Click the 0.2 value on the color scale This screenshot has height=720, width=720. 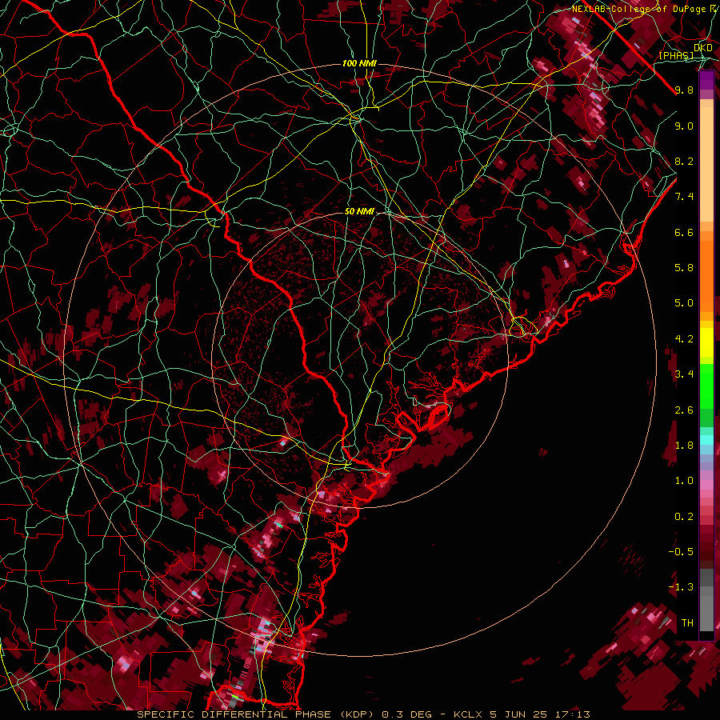tap(684, 517)
